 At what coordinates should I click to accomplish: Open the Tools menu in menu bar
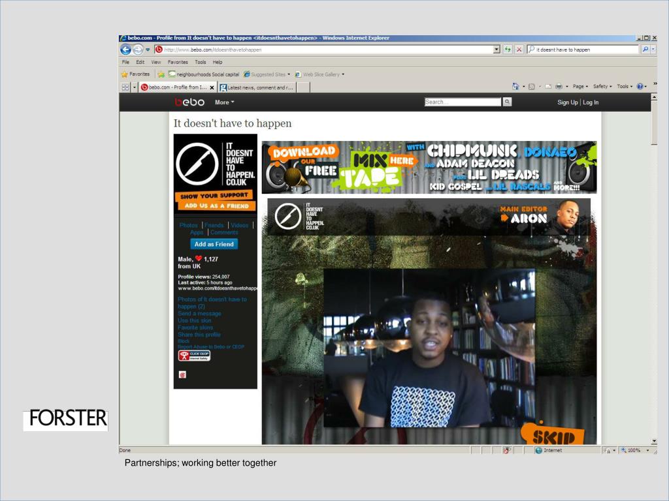pyautogui.click(x=200, y=62)
